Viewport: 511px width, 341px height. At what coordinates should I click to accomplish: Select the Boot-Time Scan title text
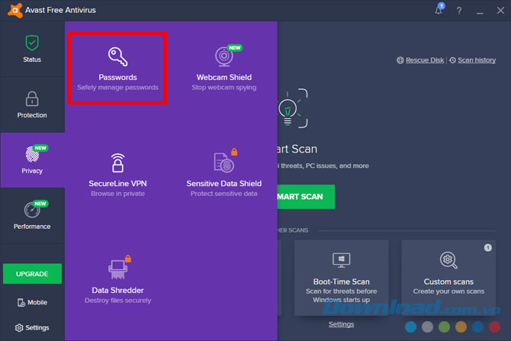pyautogui.click(x=341, y=281)
